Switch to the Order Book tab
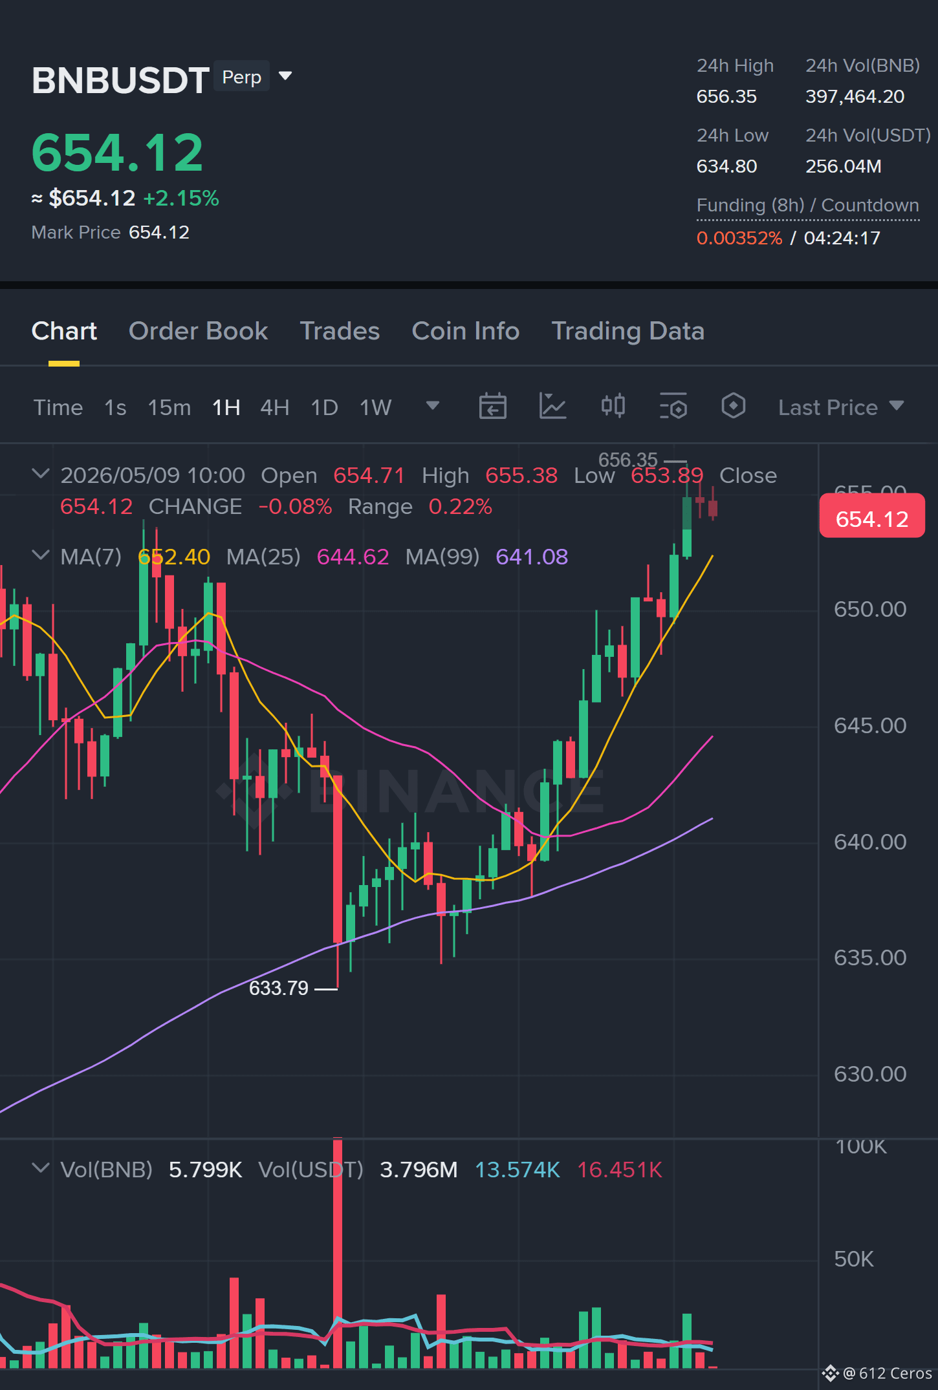Screen dimensions: 938x1390 coord(198,331)
